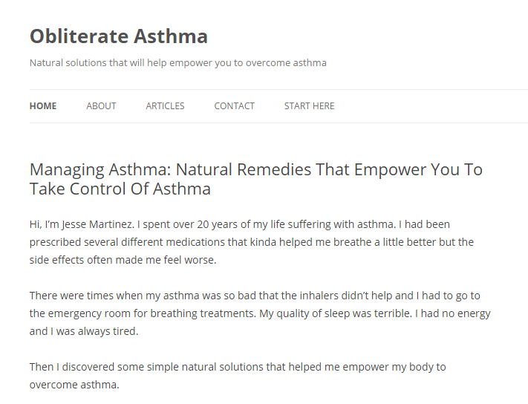
Task: Open the Obliterate Asthma site title
Action: 119,36
